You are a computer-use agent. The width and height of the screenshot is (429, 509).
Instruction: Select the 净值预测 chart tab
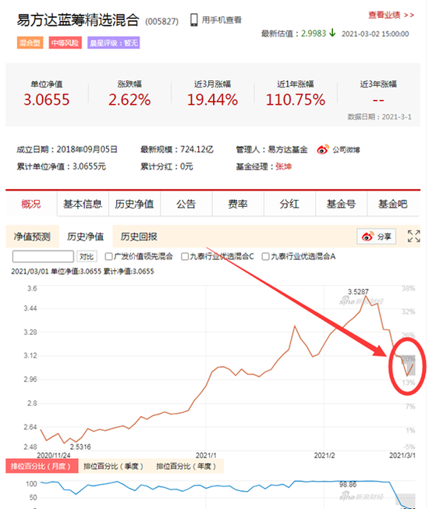32,237
